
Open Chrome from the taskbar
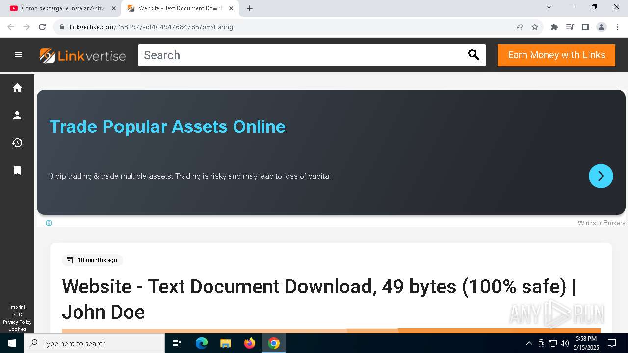tap(274, 343)
